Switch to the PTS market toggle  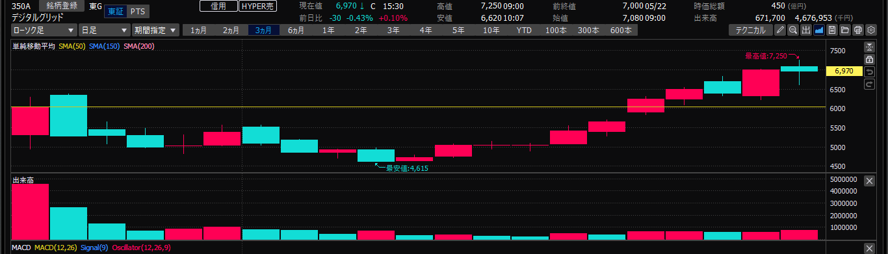[137, 12]
